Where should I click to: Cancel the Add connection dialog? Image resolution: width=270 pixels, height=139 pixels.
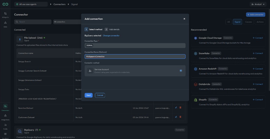100,95
